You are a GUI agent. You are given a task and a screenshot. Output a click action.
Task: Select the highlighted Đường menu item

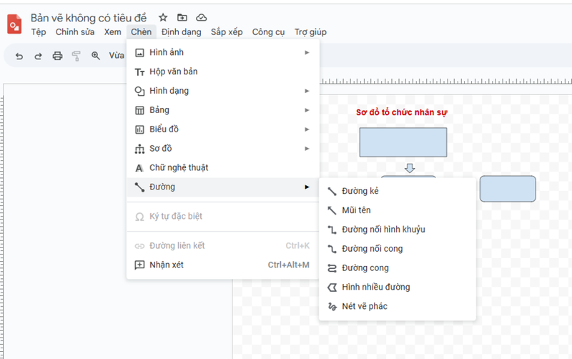point(223,187)
